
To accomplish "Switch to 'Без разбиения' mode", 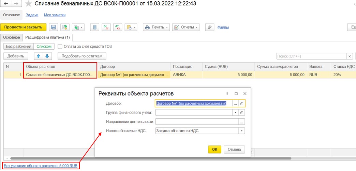I will click(x=19, y=47).
